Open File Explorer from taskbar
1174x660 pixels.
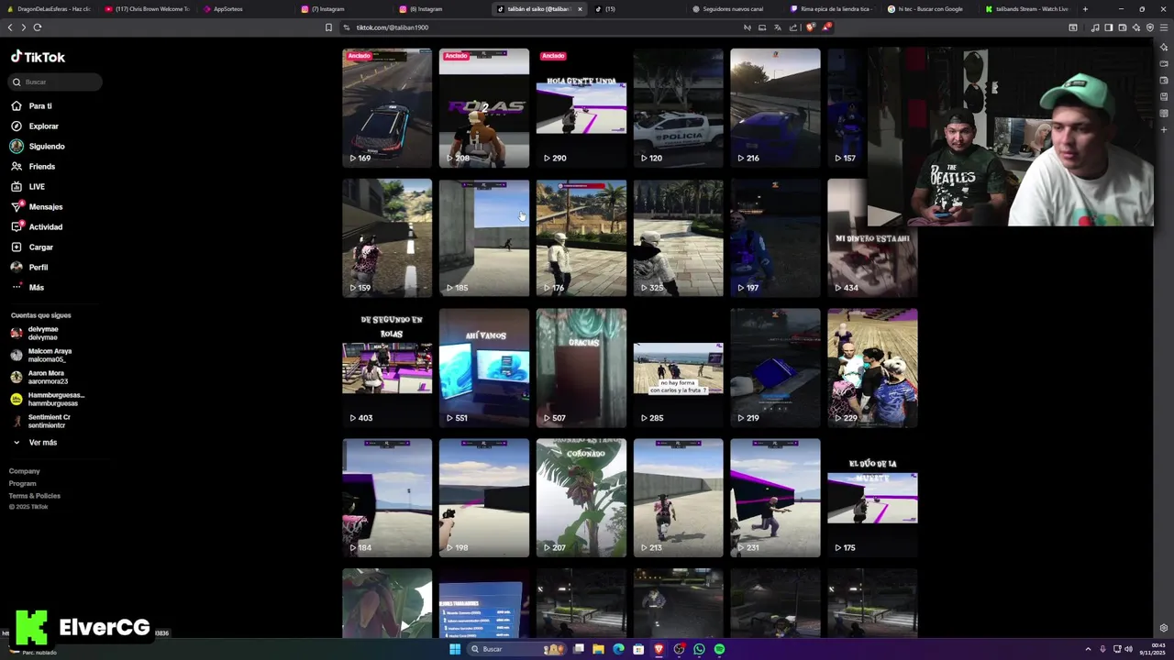[598, 649]
